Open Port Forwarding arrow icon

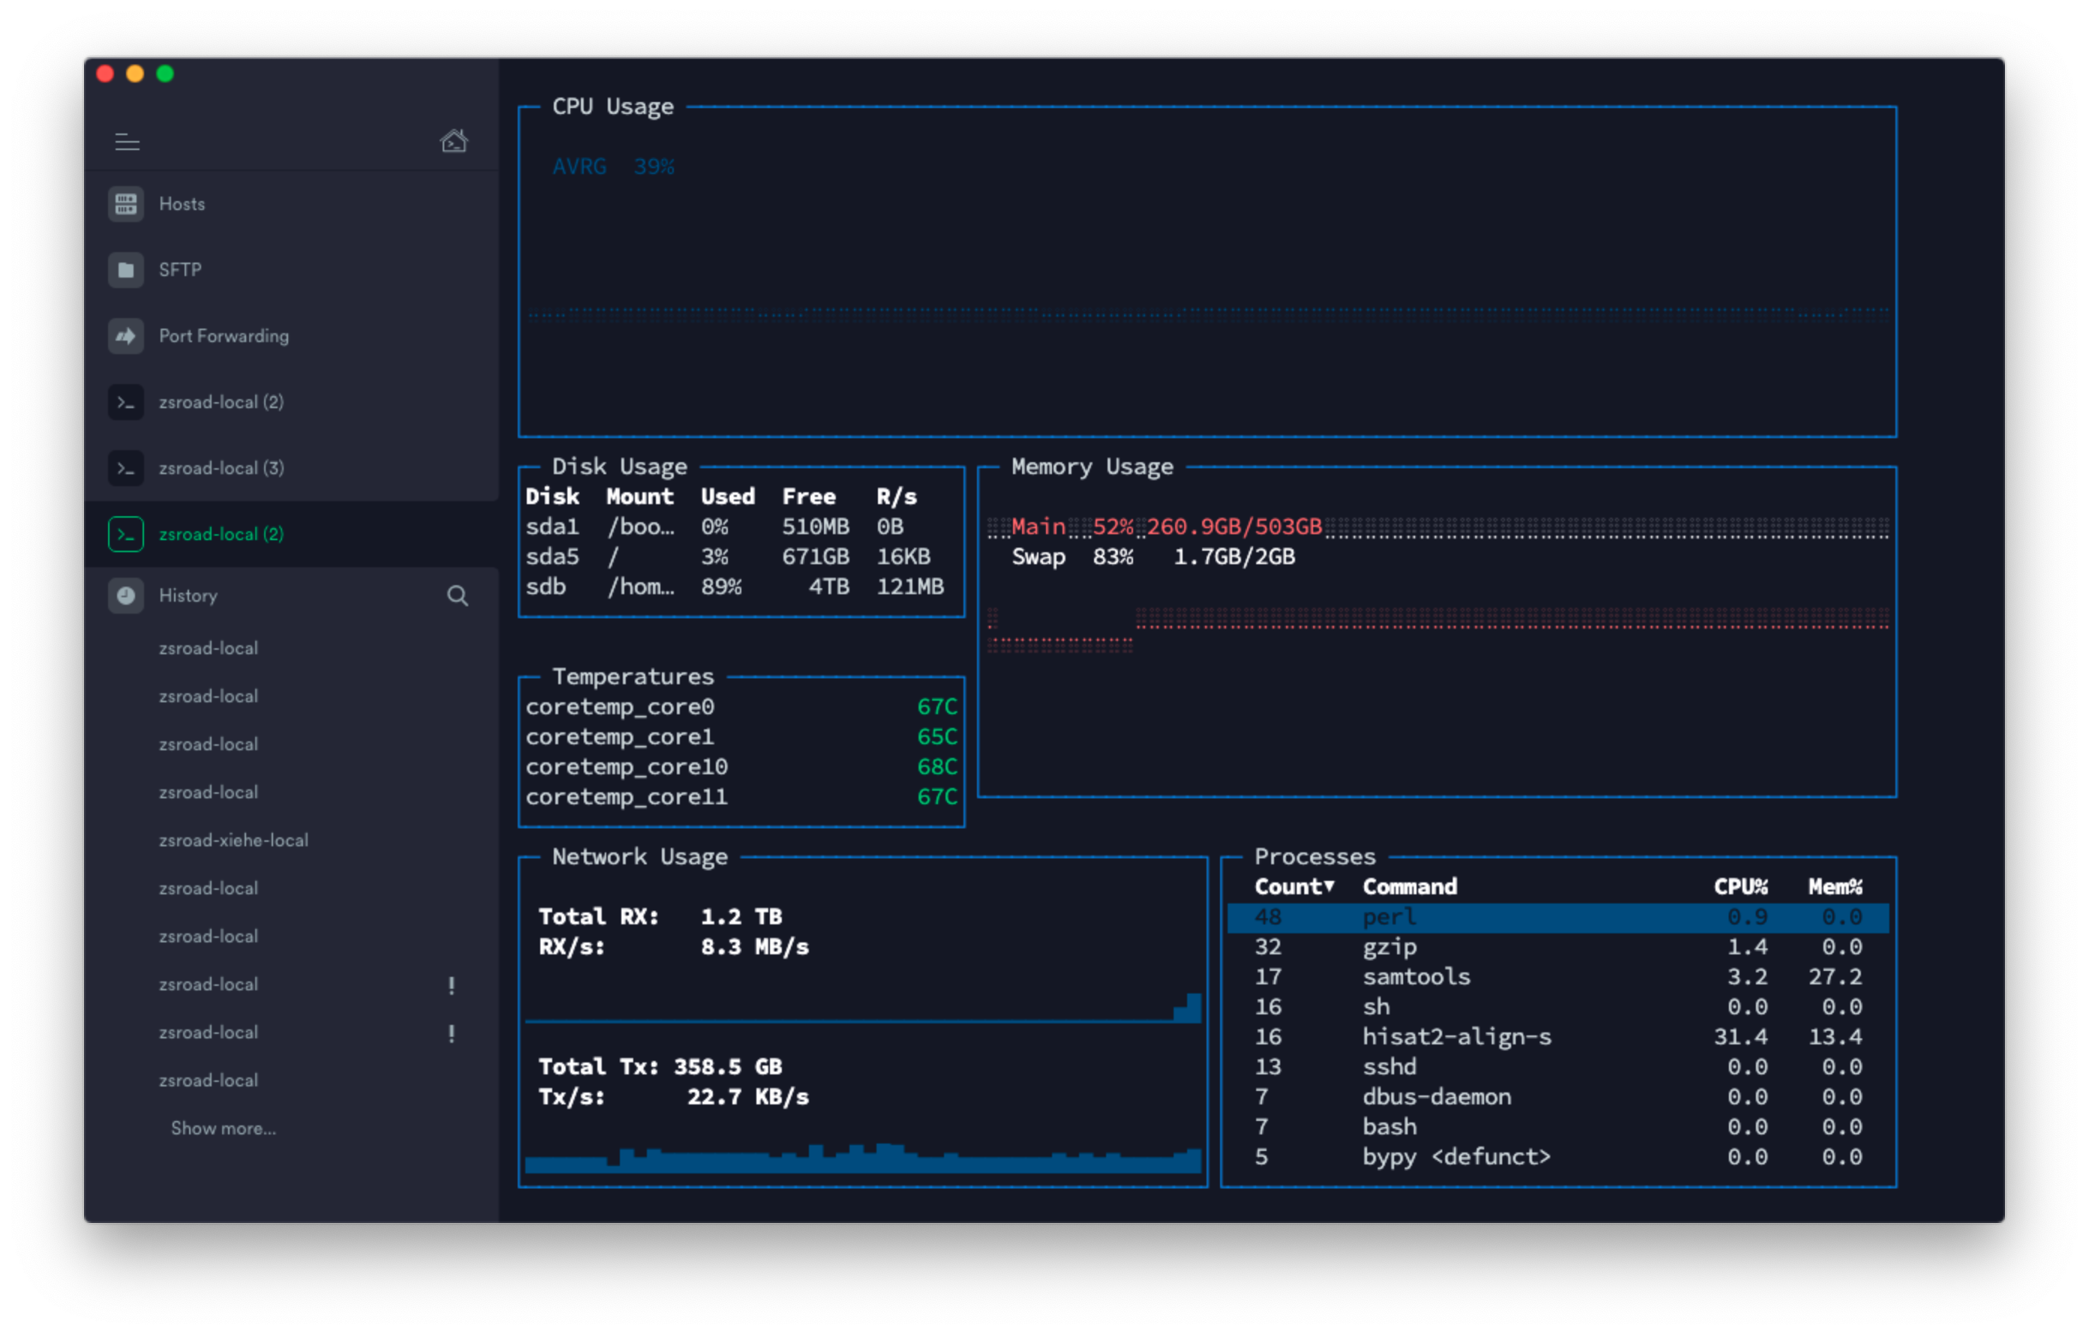click(x=126, y=335)
